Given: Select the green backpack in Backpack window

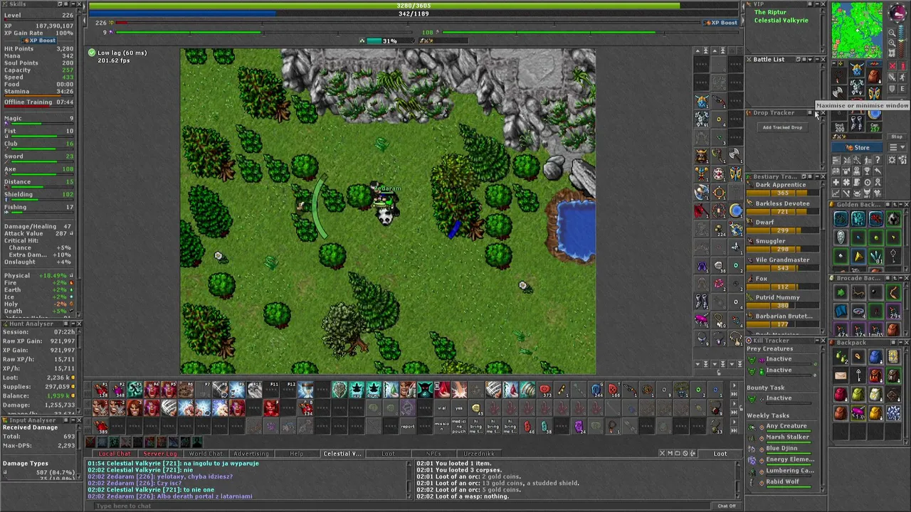Looking at the screenshot, I should click(858, 393).
